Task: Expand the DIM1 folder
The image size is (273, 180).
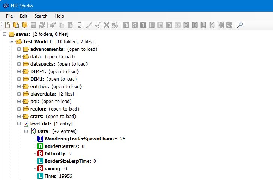Action: coord(19,79)
